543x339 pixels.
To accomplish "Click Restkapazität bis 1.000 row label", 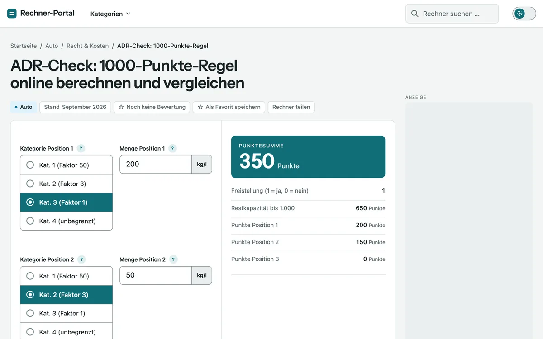I will pos(263,208).
